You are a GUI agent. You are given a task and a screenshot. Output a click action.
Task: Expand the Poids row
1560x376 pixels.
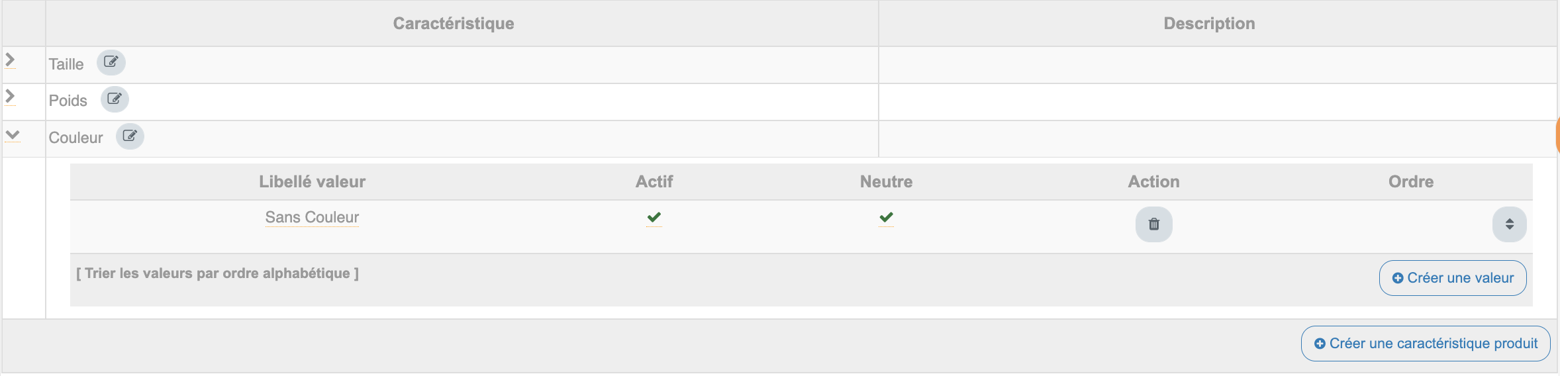[x=10, y=97]
